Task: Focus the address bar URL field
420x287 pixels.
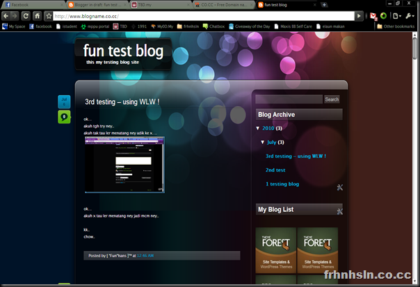Action: coord(204,16)
